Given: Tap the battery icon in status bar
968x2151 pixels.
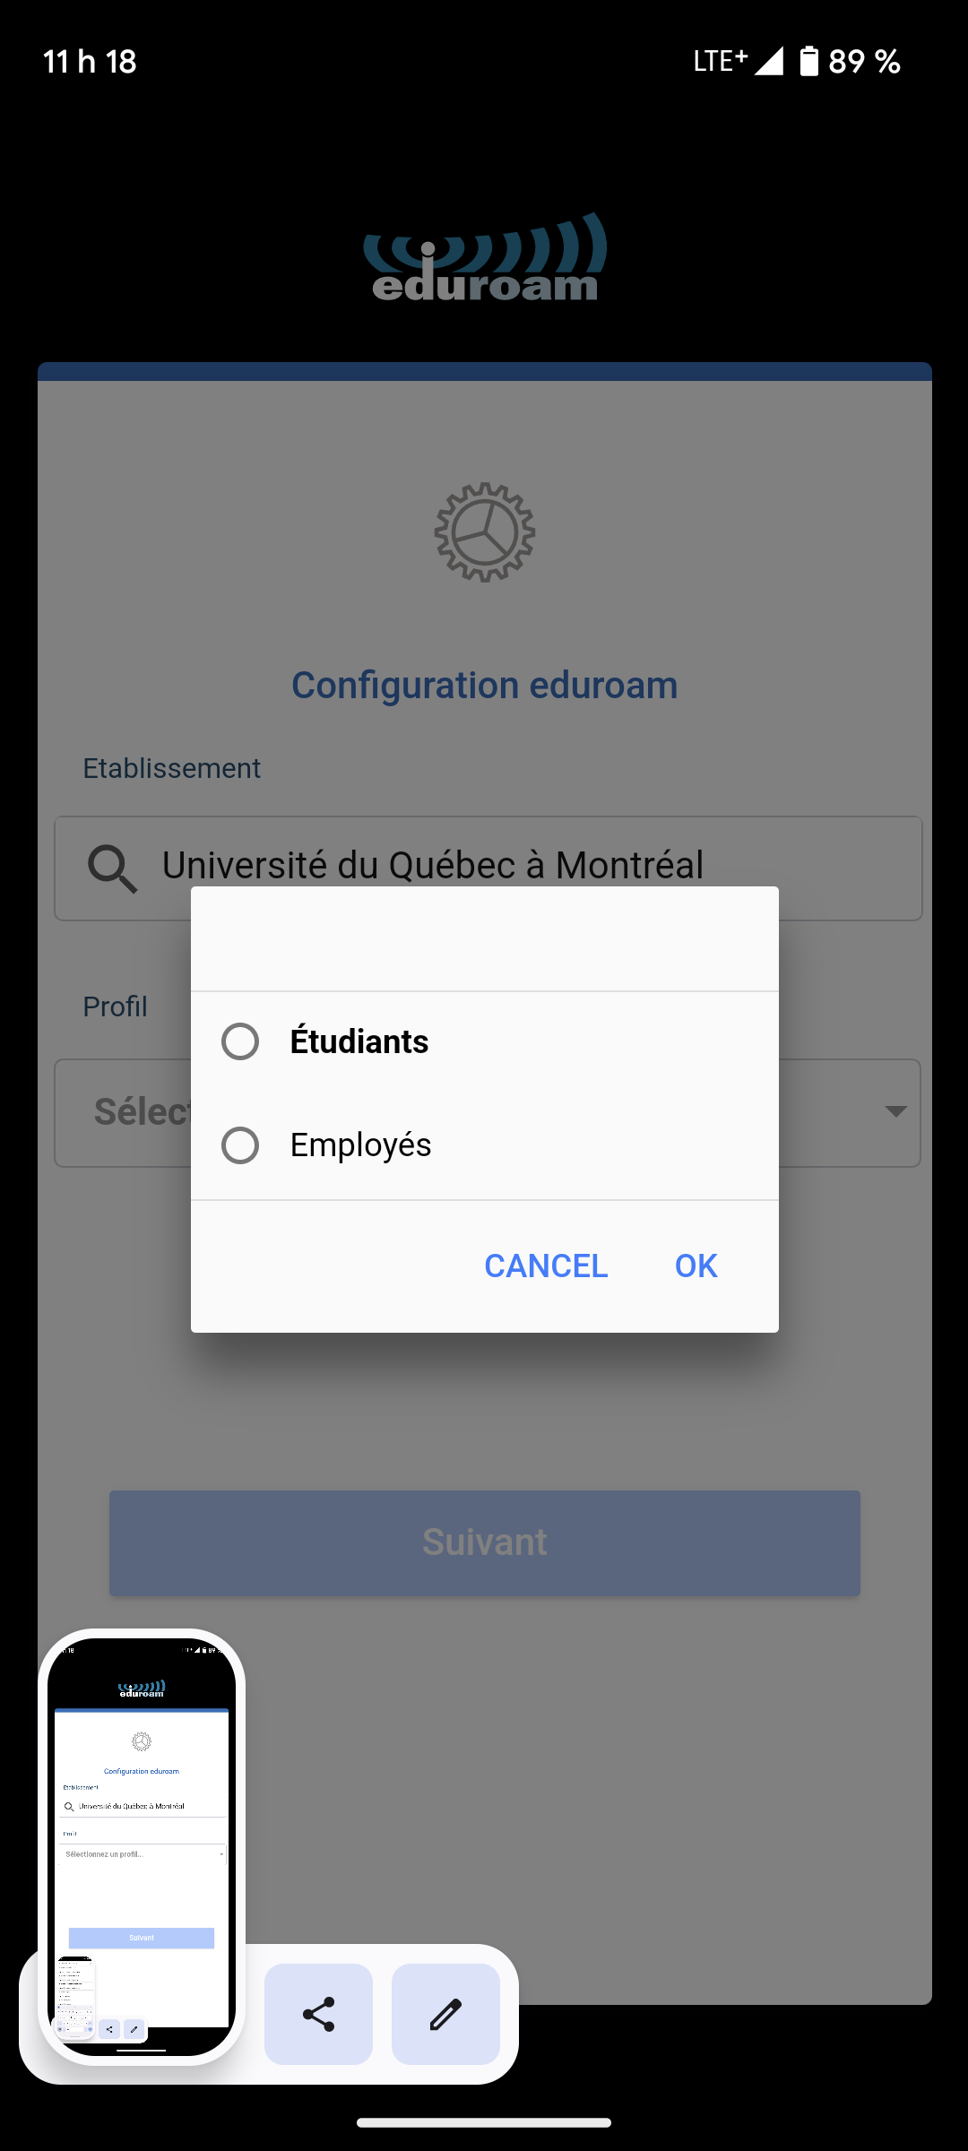Looking at the screenshot, I should pos(808,61).
